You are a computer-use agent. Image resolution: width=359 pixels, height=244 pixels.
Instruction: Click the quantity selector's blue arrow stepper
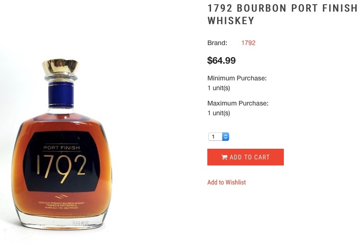(225, 137)
